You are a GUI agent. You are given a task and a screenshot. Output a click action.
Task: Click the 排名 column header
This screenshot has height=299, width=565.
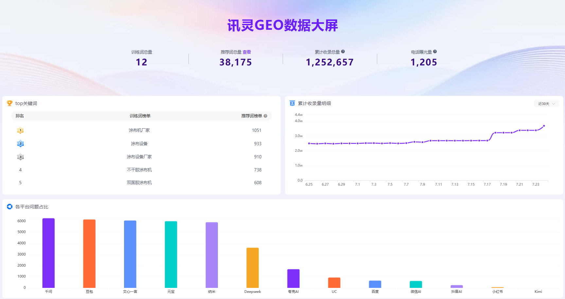point(20,116)
